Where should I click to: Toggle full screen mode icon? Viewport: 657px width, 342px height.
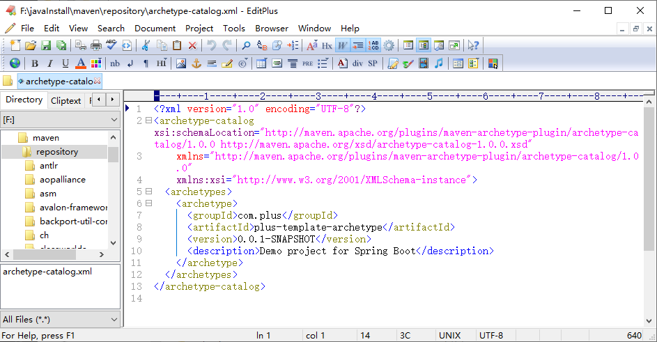click(454, 45)
